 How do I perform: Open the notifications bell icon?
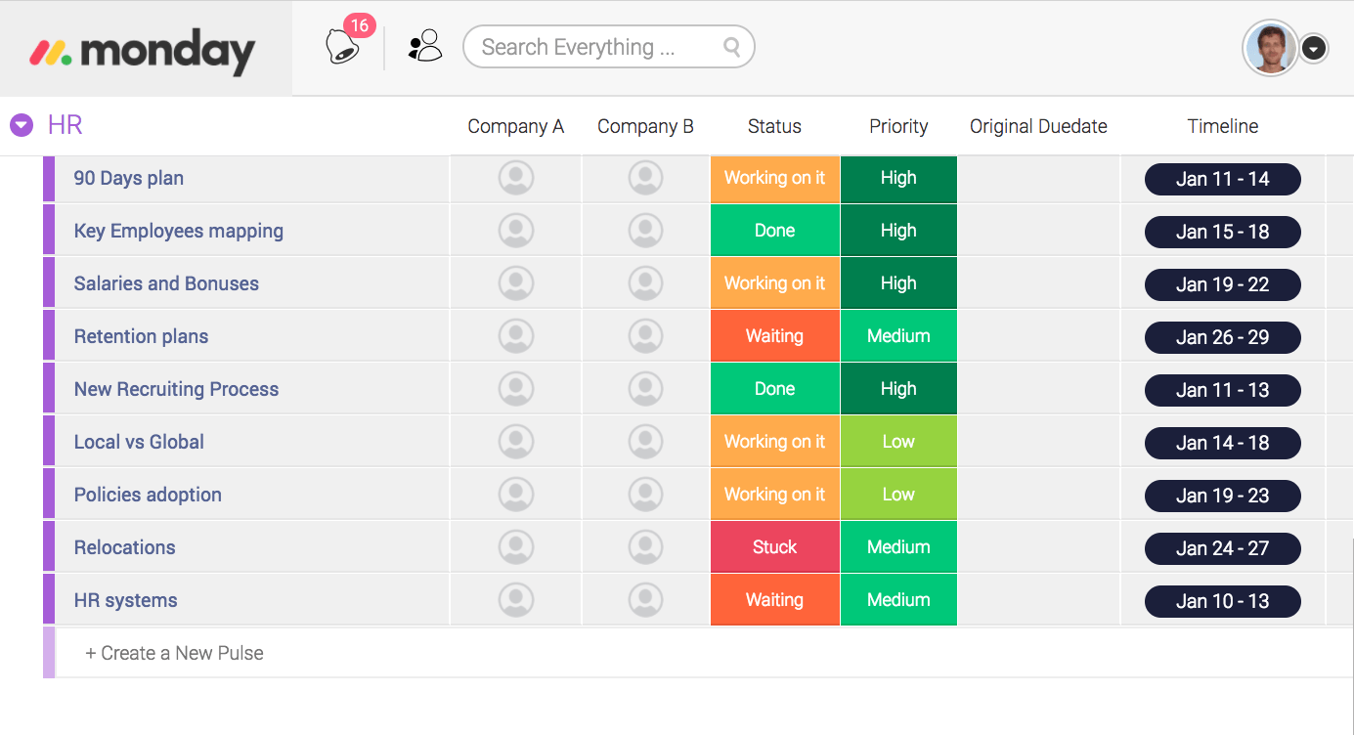click(x=343, y=47)
